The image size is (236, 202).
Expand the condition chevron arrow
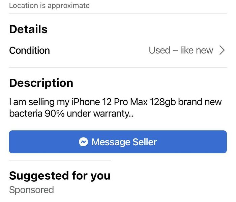pyautogui.click(x=222, y=50)
